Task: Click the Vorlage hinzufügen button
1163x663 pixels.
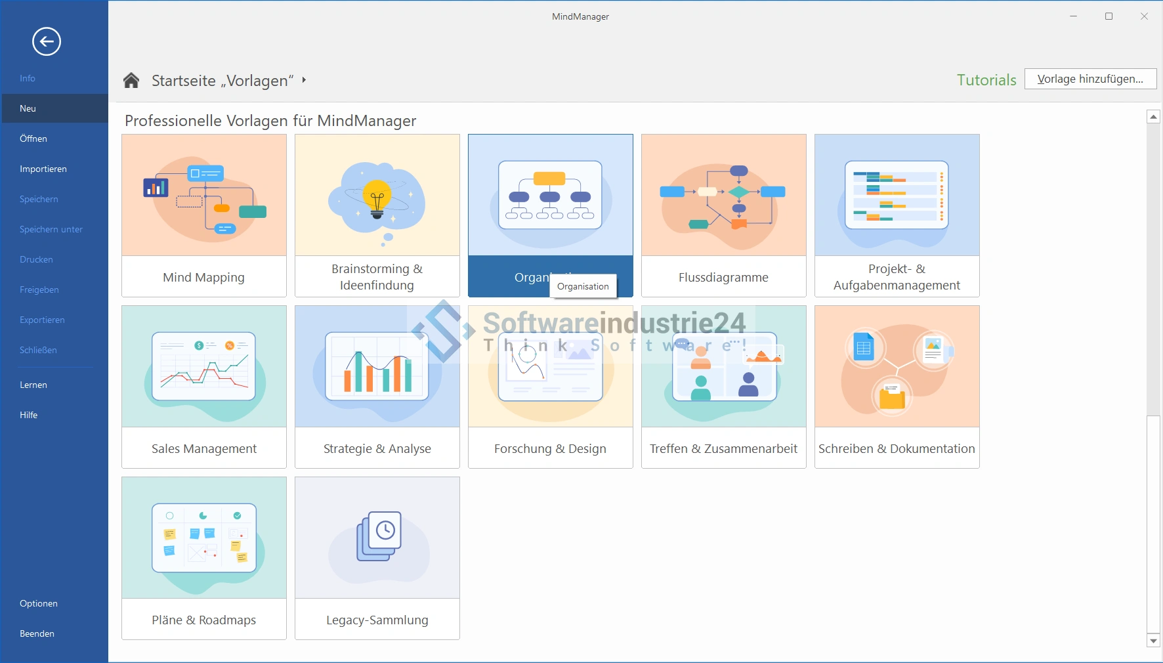Action: coord(1090,79)
